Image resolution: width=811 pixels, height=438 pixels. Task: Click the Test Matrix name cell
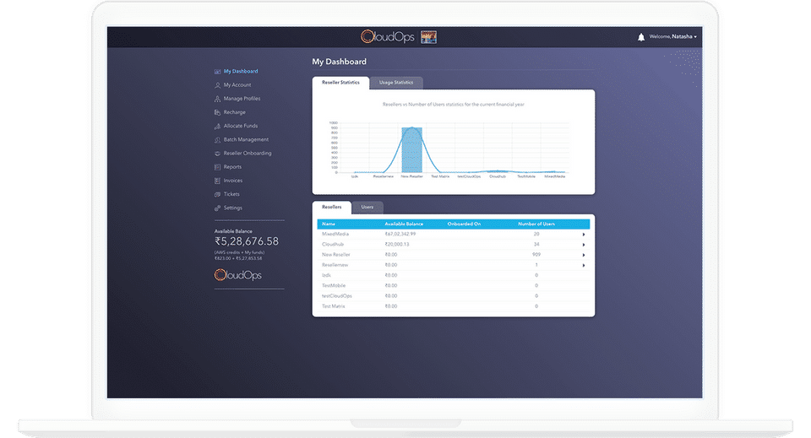coord(333,306)
